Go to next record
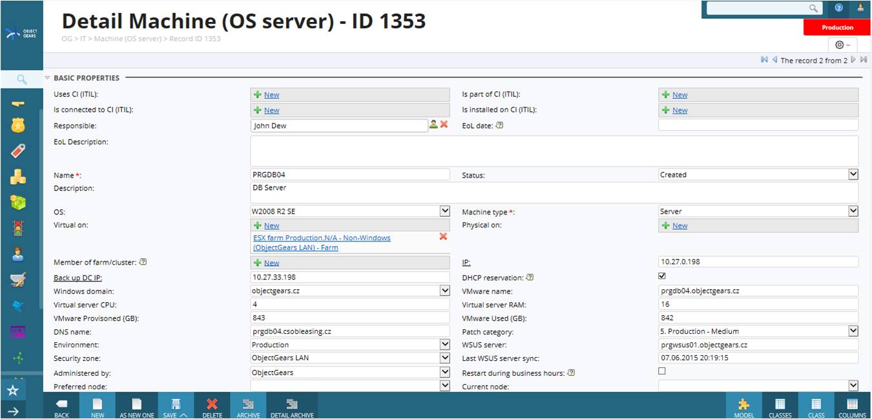 pyautogui.click(x=853, y=59)
